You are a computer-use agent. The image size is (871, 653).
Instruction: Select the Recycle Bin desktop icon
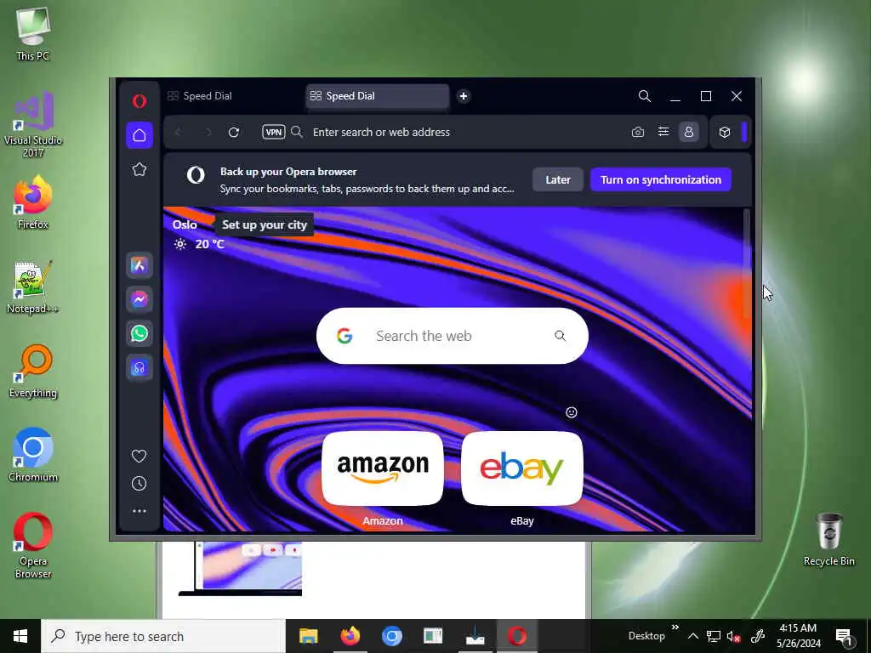pyautogui.click(x=828, y=540)
